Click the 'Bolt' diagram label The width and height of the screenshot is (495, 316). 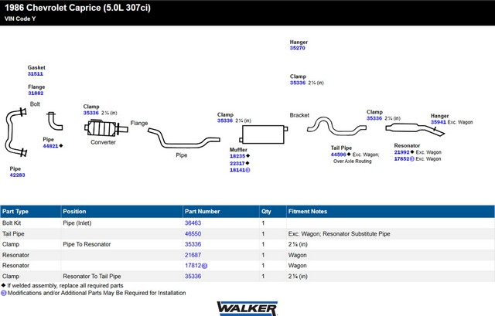pyautogui.click(x=35, y=104)
